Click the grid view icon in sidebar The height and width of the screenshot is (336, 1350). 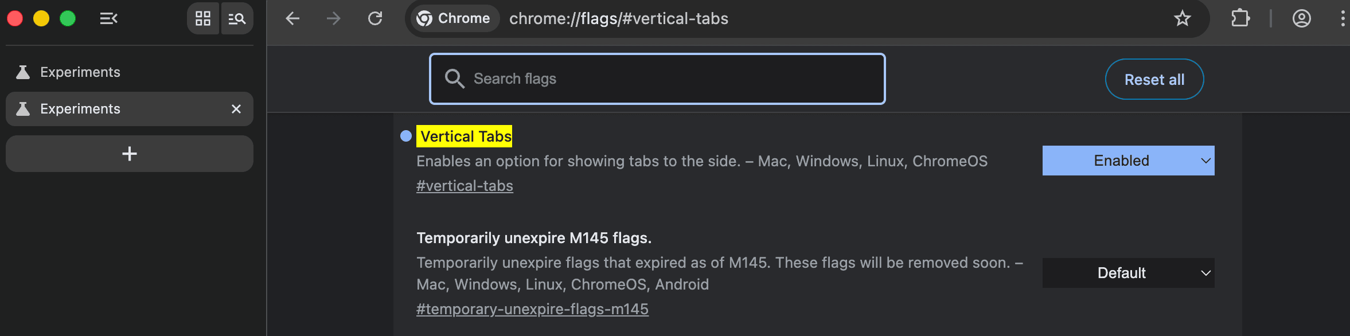(204, 18)
